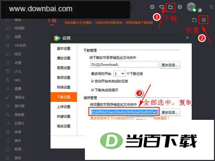Close the 设置 dialog

point(187,38)
